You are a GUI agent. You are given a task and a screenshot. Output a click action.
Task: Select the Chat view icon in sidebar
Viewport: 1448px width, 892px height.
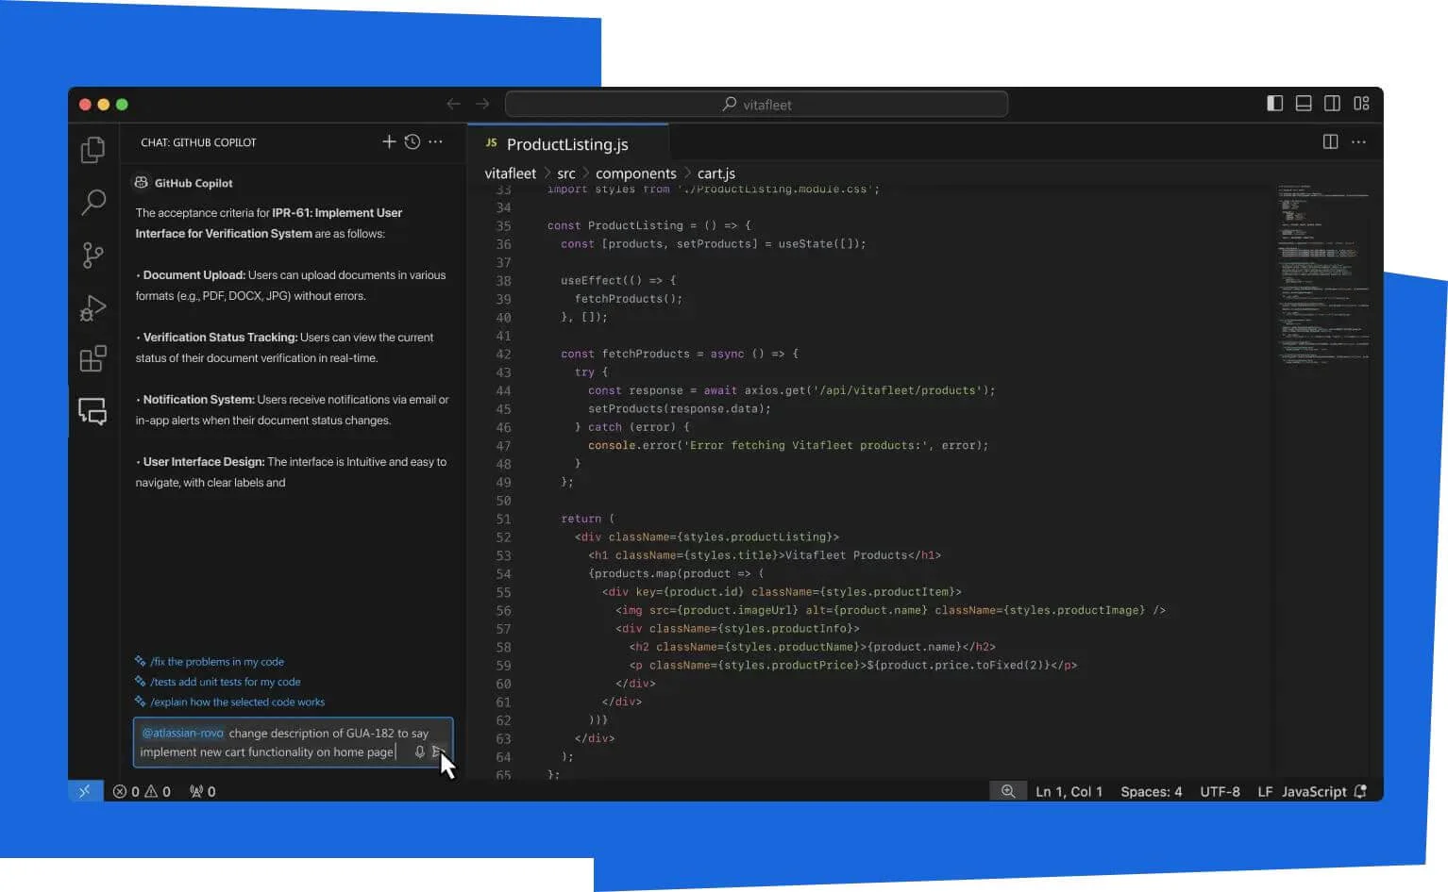[x=93, y=411]
